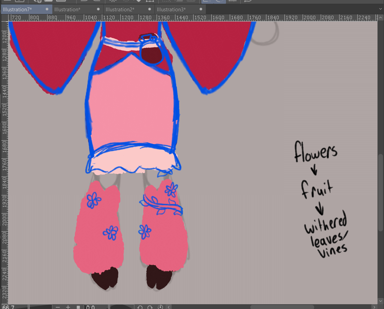Reset canvas rotation icon

point(160,307)
